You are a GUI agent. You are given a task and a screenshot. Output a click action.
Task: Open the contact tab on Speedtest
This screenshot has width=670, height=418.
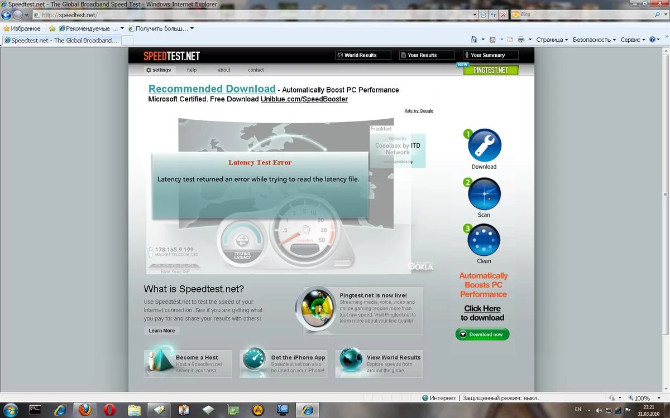(256, 70)
